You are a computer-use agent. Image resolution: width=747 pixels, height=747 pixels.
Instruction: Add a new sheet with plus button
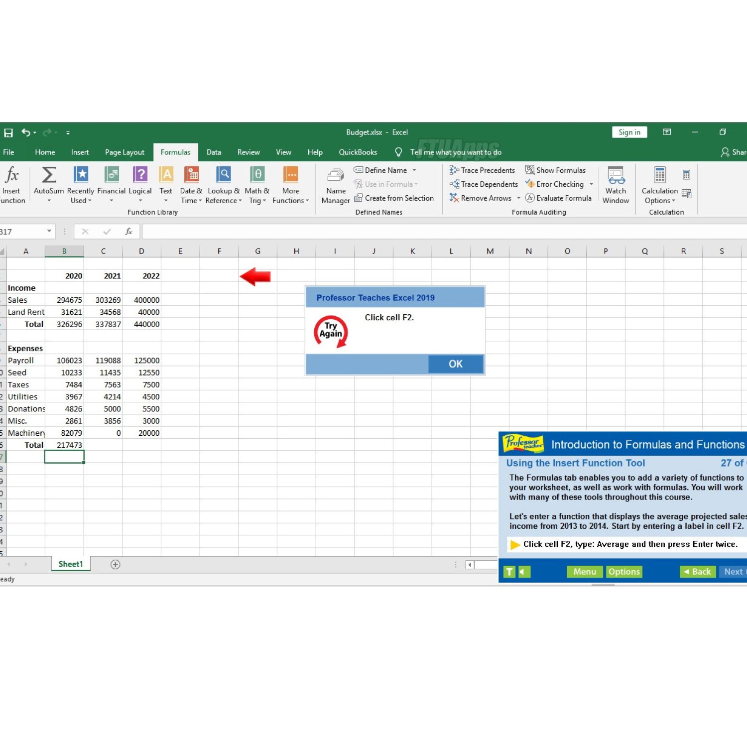point(116,564)
